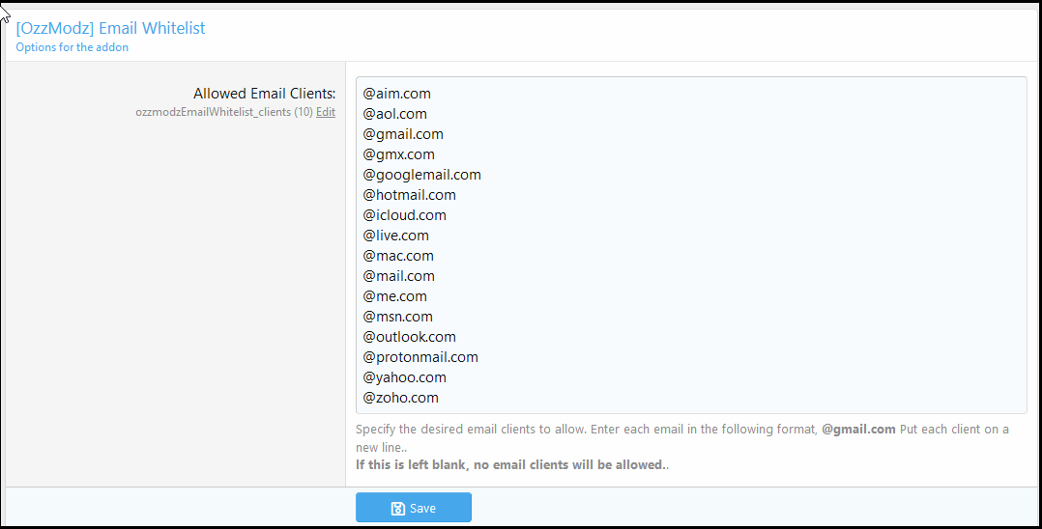Place cursor on the @live.com entry
This screenshot has width=1042, height=529.
click(x=396, y=236)
